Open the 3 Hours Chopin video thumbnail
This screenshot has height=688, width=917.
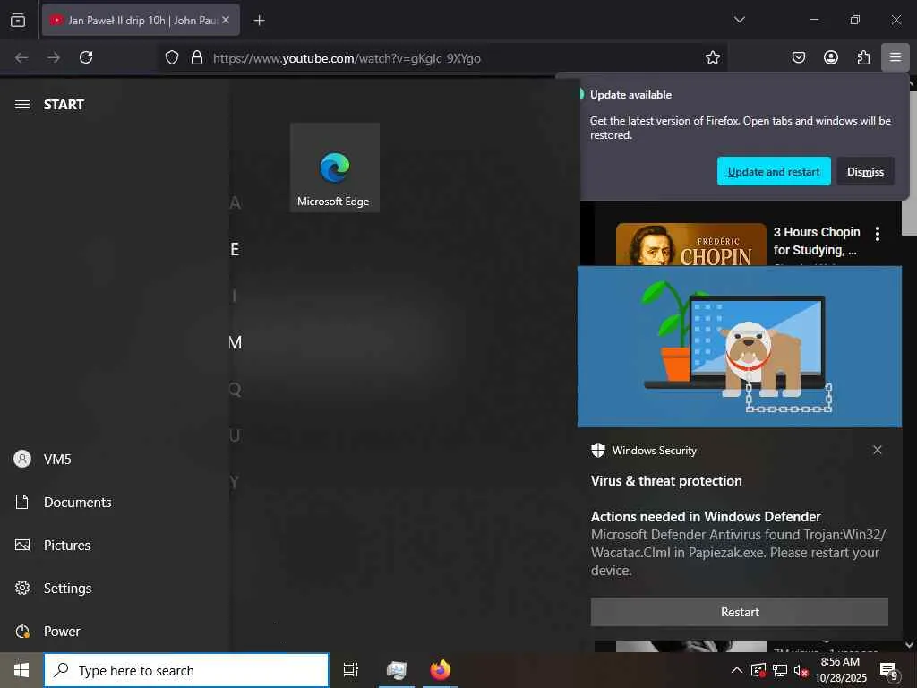point(690,245)
